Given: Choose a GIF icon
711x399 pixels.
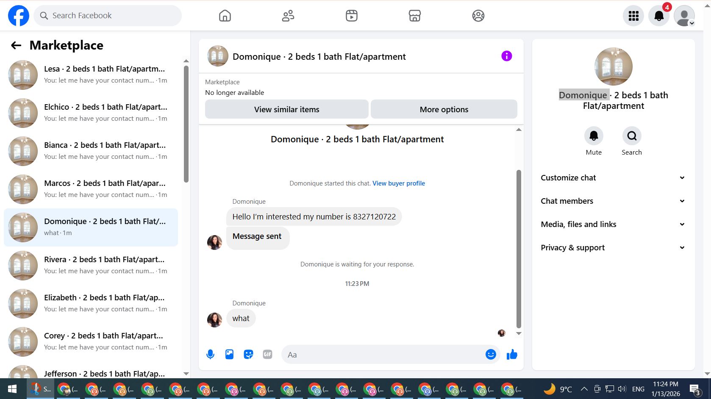Looking at the screenshot, I should tap(267, 355).
